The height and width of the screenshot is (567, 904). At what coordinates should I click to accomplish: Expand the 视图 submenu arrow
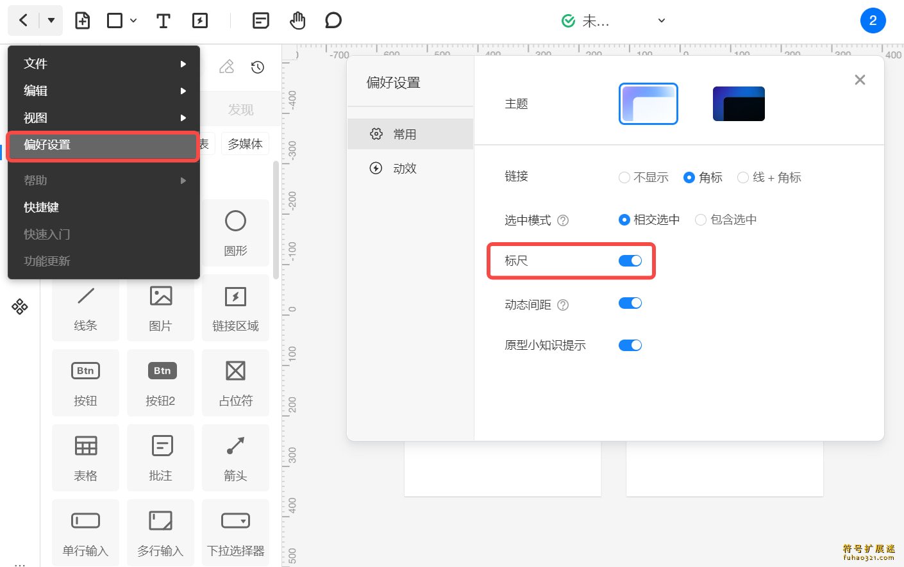(183, 118)
